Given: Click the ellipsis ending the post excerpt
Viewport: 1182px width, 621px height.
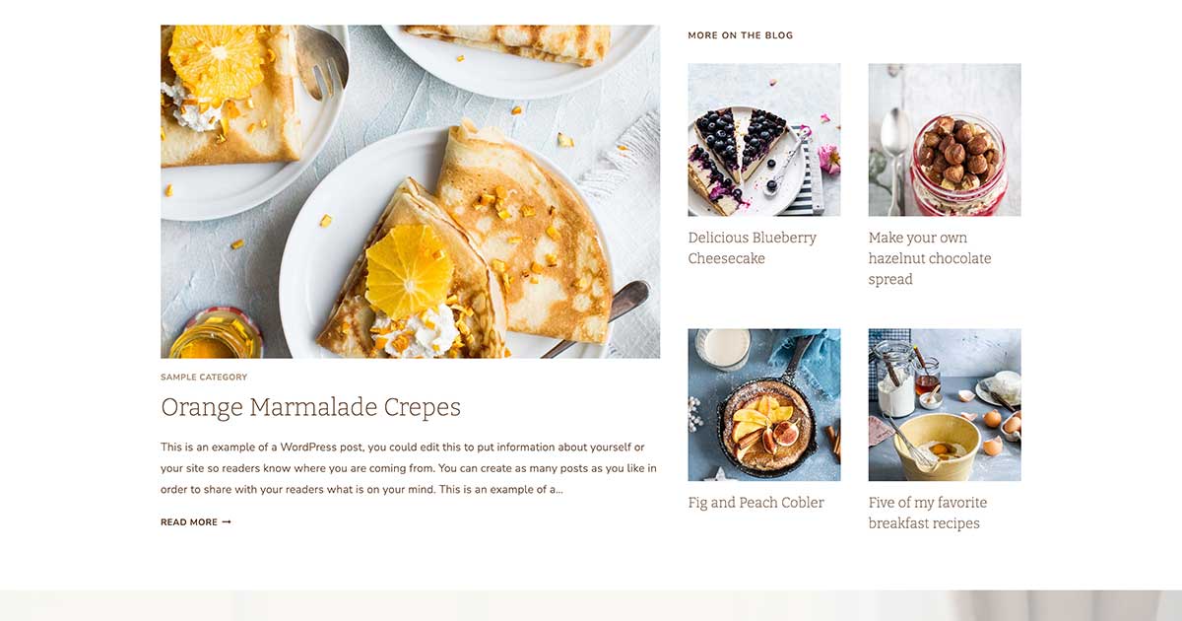Looking at the screenshot, I should pos(559,490).
